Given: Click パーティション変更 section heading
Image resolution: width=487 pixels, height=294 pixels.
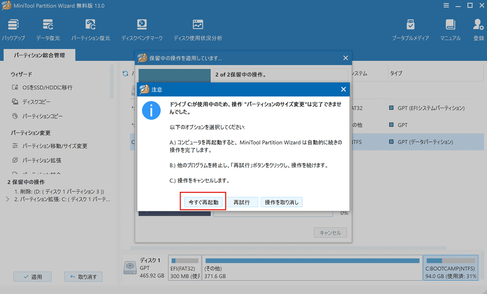Looking at the screenshot, I should [30, 133].
